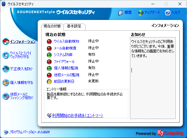Click the アップデート globe icon
Image resolution: width=187 pixels, height=138 pixels.
coord(141,12)
